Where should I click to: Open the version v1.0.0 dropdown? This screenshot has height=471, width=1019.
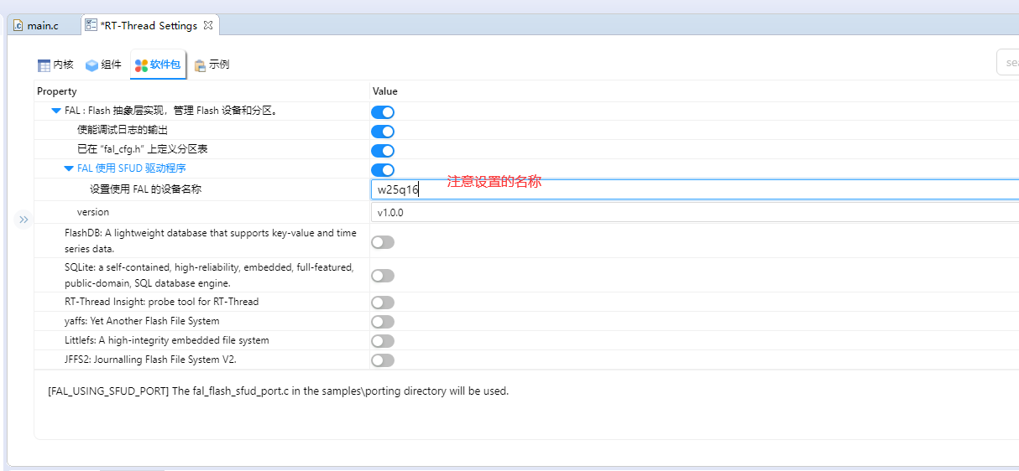[x=695, y=212]
